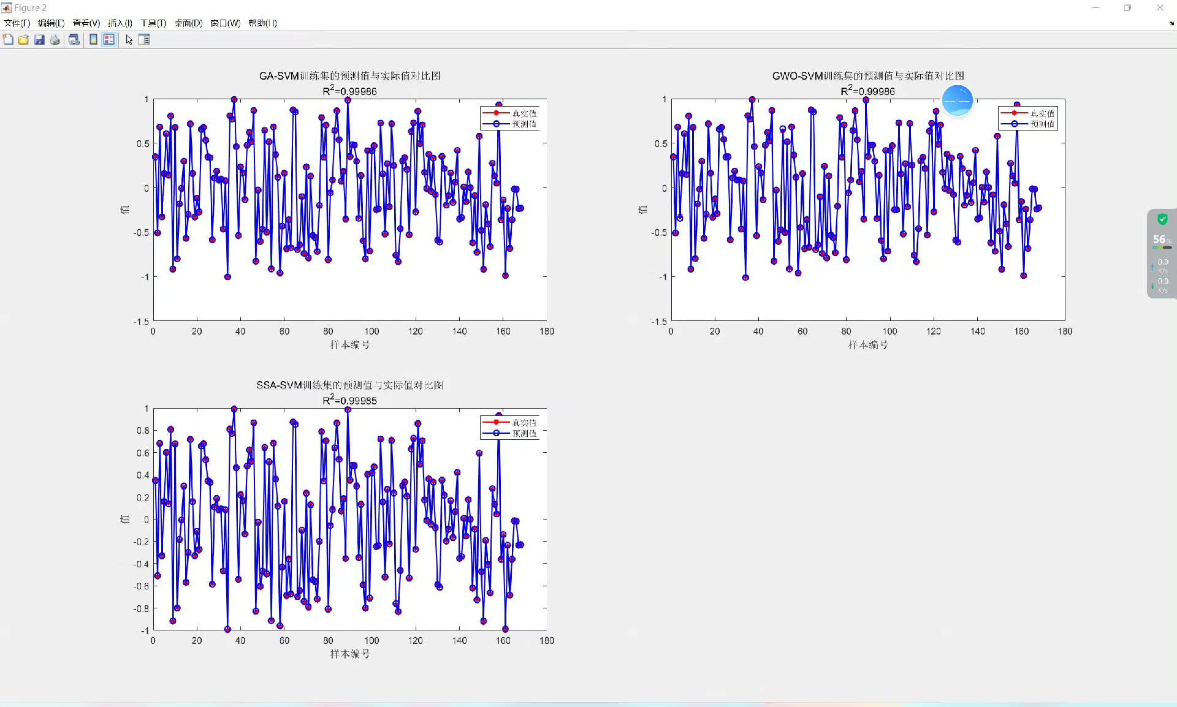Enable Edit Plot arrow cursor tool
Viewport: 1177px width, 707px height.
129,40
